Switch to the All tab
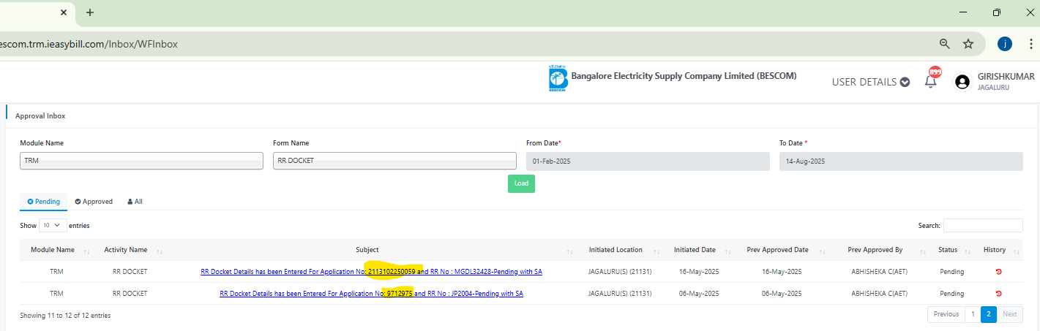1040x331 pixels. (135, 201)
